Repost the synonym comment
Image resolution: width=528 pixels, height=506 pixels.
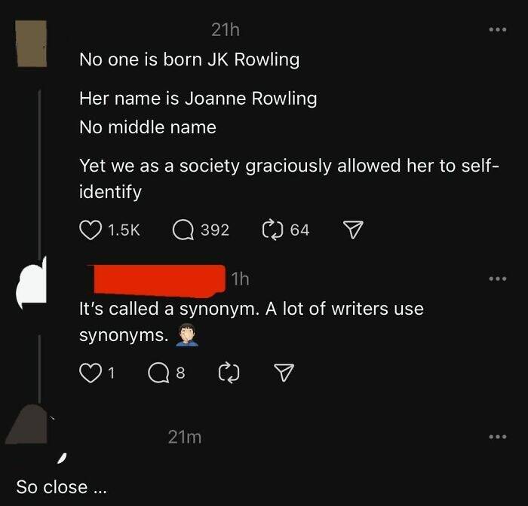point(229,373)
